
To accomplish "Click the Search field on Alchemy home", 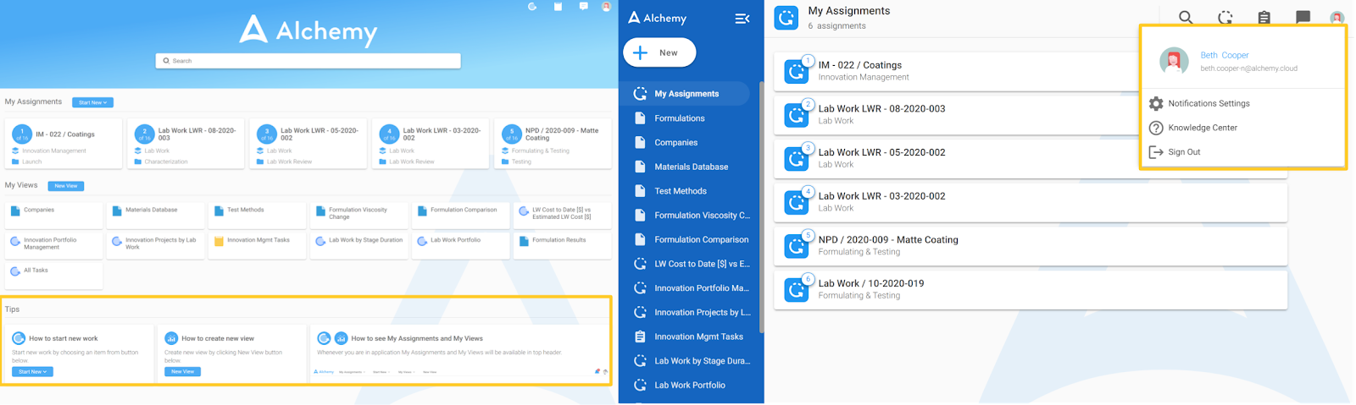I will coord(308,61).
